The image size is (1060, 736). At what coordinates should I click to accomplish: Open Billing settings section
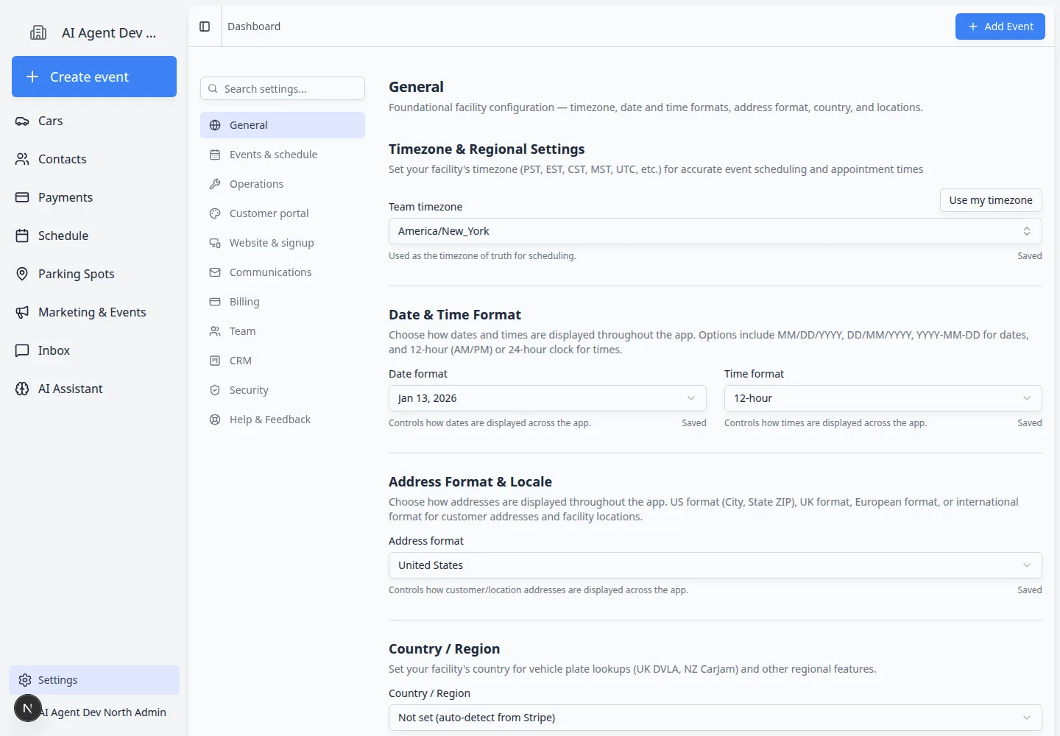[x=283, y=302]
